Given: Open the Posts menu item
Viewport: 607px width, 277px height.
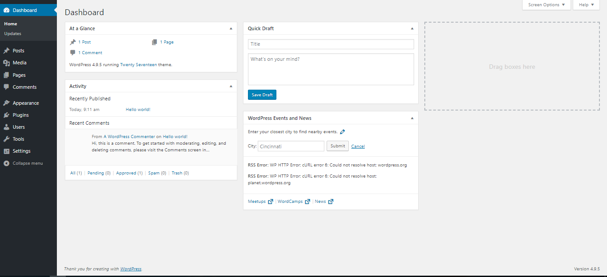Looking at the screenshot, I should [28, 51].
